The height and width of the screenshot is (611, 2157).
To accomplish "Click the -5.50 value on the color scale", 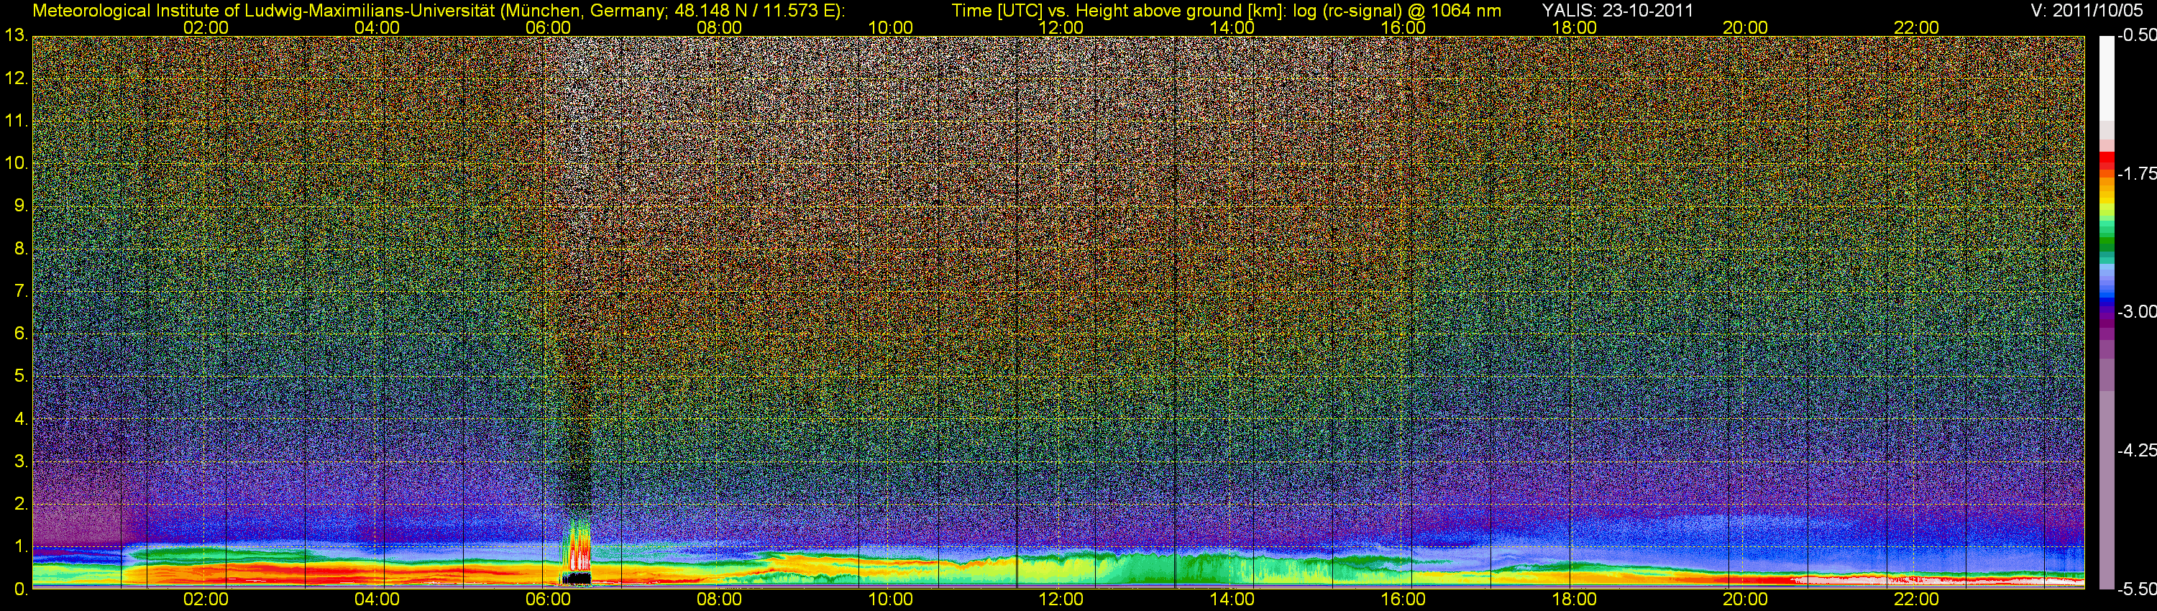I will tap(2136, 589).
